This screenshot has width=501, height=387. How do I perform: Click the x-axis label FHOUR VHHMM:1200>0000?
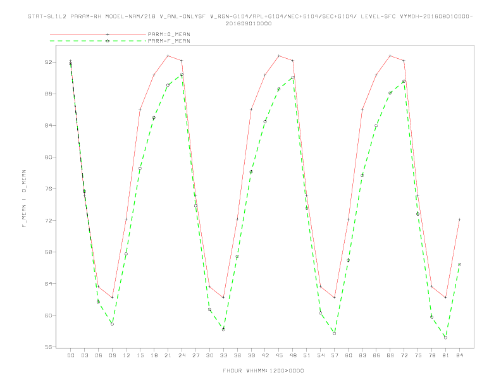click(x=263, y=371)
